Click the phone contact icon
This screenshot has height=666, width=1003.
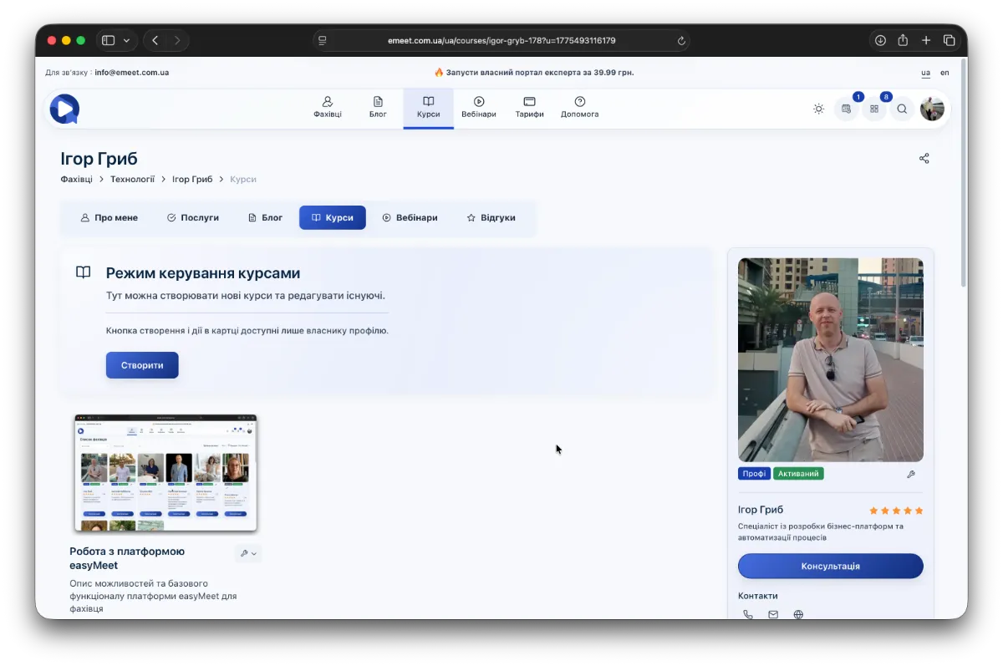click(747, 615)
